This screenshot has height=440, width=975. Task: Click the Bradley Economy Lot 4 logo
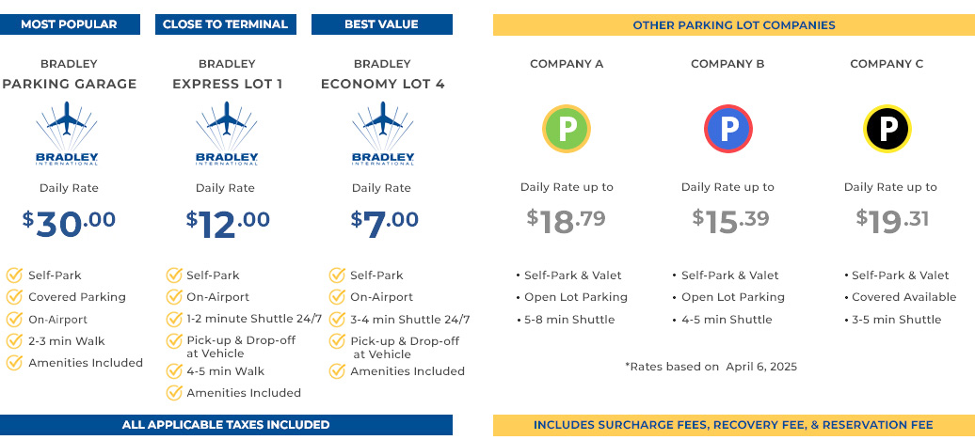pyautogui.click(x=382, y=133)
